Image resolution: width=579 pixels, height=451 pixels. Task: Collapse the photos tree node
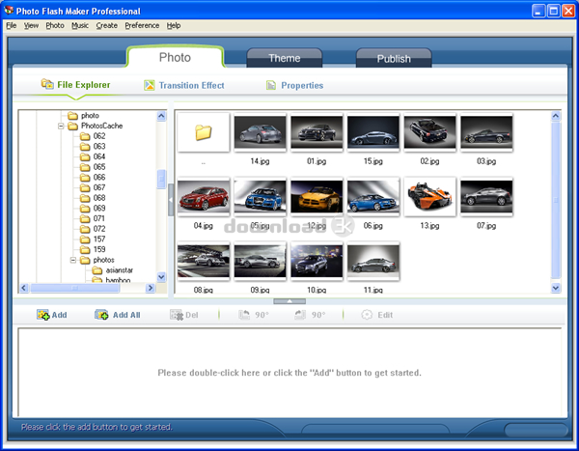73,260
